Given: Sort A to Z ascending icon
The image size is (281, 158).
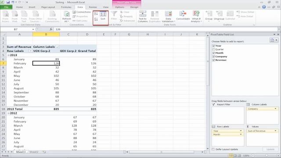Looking at the screenshot, I should pos(96,14).
